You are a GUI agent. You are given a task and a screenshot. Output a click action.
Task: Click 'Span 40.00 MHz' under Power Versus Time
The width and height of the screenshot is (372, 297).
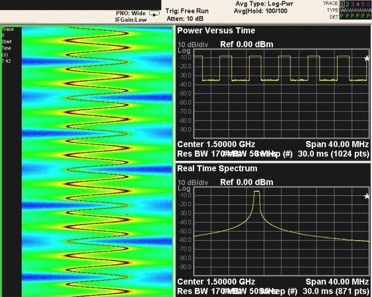point(337,144)
